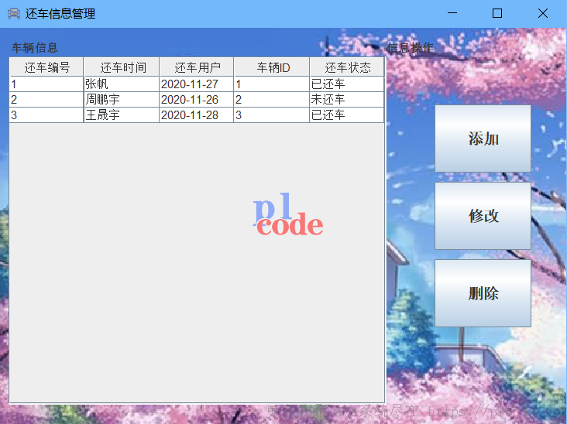This screenshot has width=567, height=424.
Task: Select the cell with 王晟宇
Action: pos(122,115)
